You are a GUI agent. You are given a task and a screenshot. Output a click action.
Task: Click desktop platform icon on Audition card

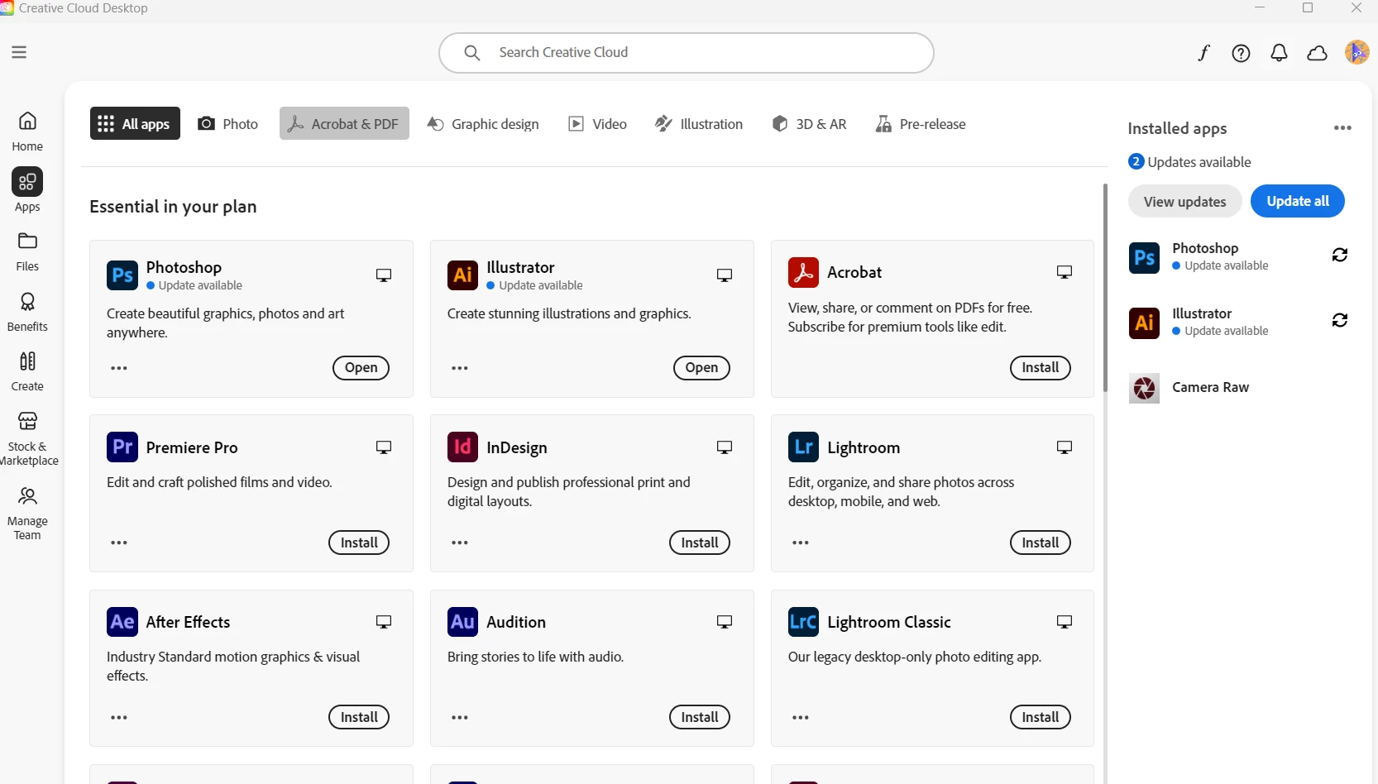725,622
